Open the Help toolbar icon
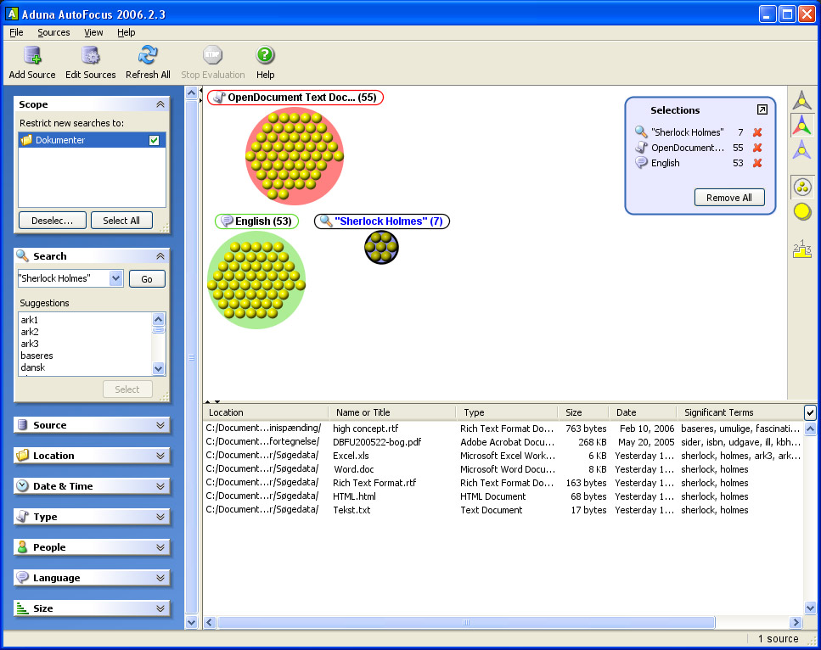This screenshot has width=821, height=650. [x=265, y=56]
